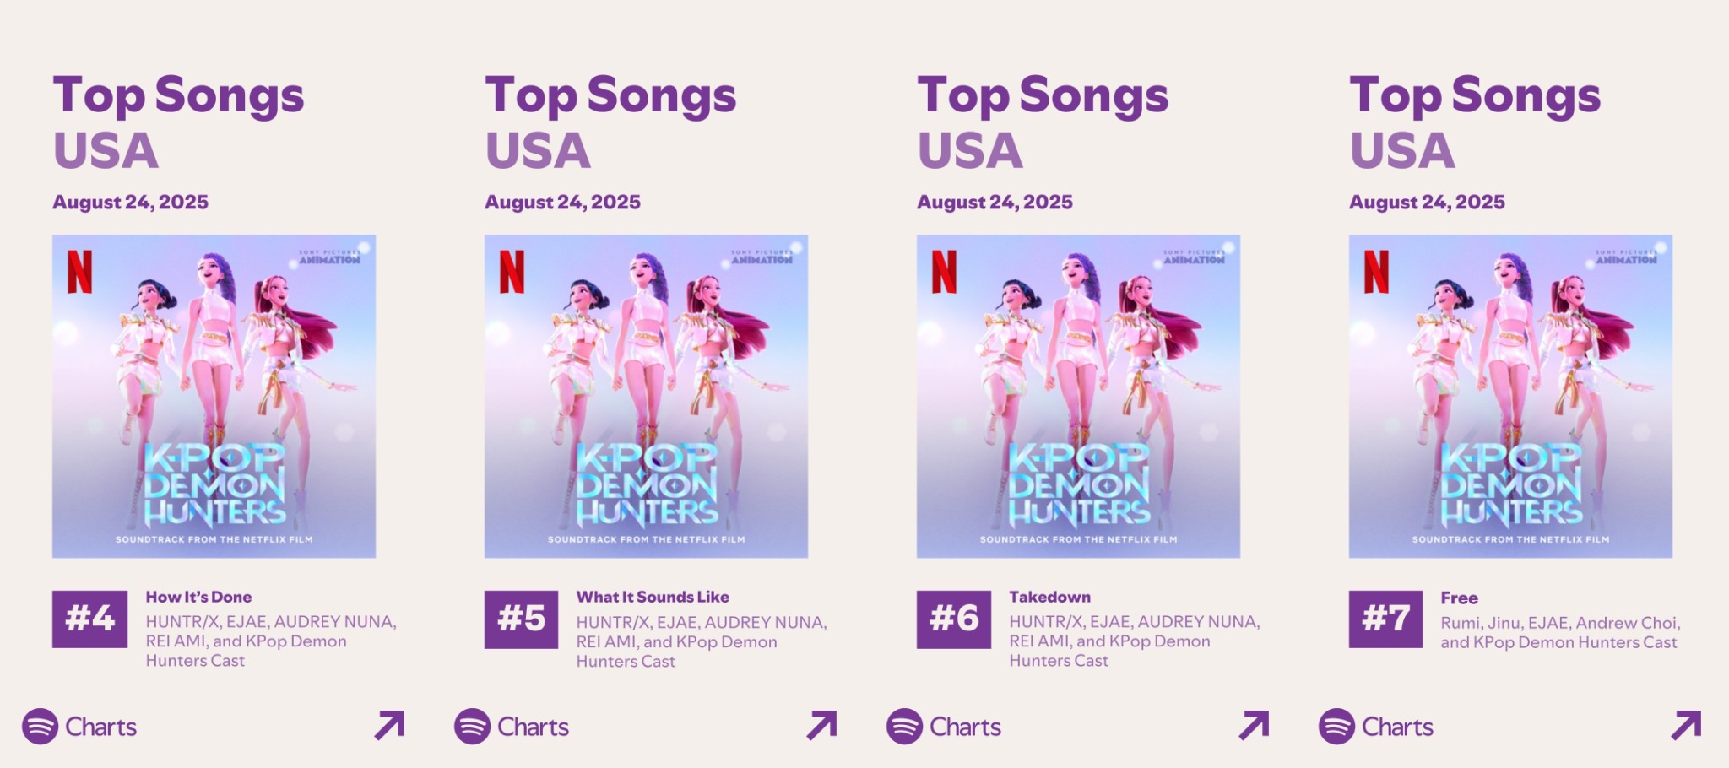Select album cover above Takedown

(x=1078, y=397)
